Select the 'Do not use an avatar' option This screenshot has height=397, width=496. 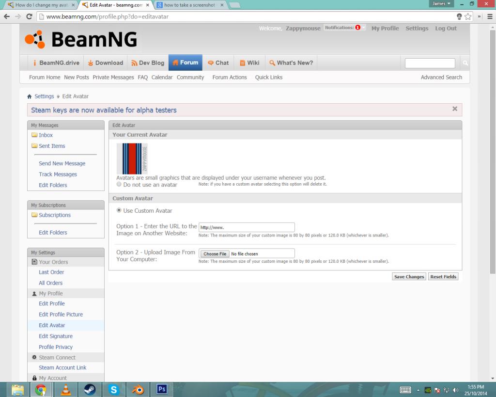click(x=119, y=184)
